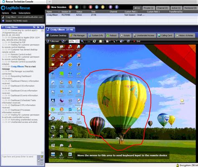Click the blue-violet person icon in the session toolbar

117,7
